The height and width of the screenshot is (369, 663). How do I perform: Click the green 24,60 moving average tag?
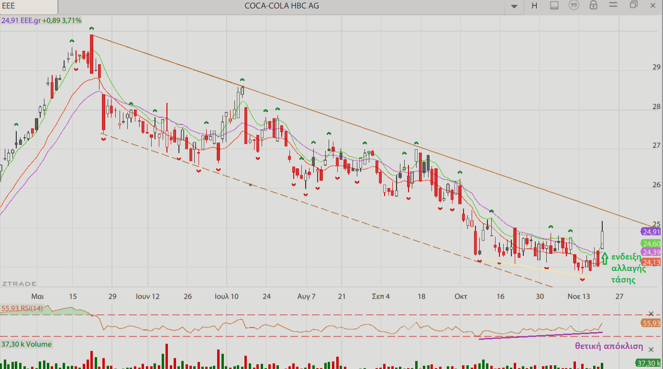(651, 243)
